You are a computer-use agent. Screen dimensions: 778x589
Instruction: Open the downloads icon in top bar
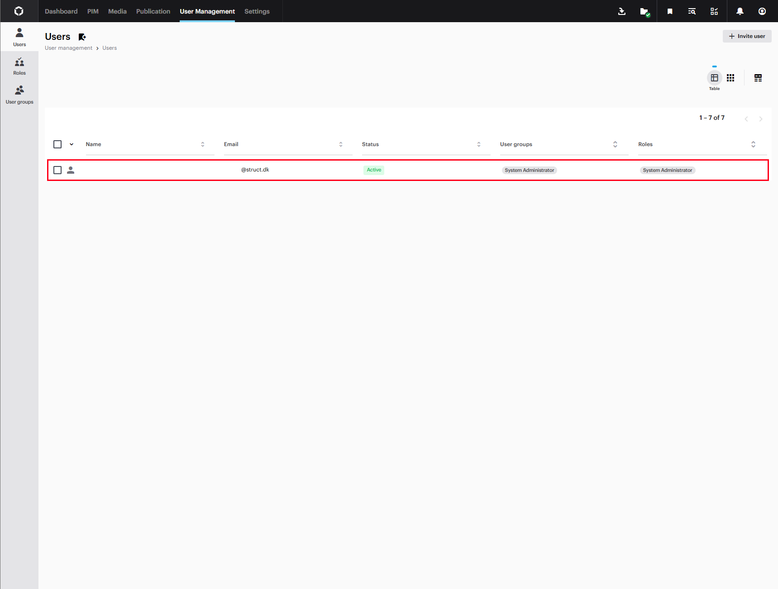pyautogui.click(x=621, y=11)
